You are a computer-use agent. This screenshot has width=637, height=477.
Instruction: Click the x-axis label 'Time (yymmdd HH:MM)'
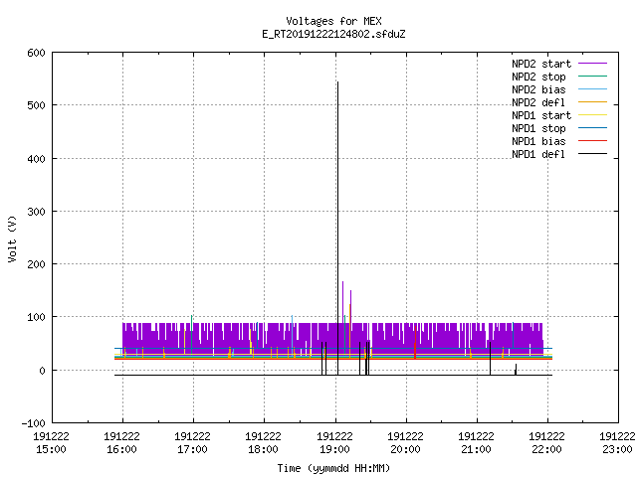pos(333,468)
